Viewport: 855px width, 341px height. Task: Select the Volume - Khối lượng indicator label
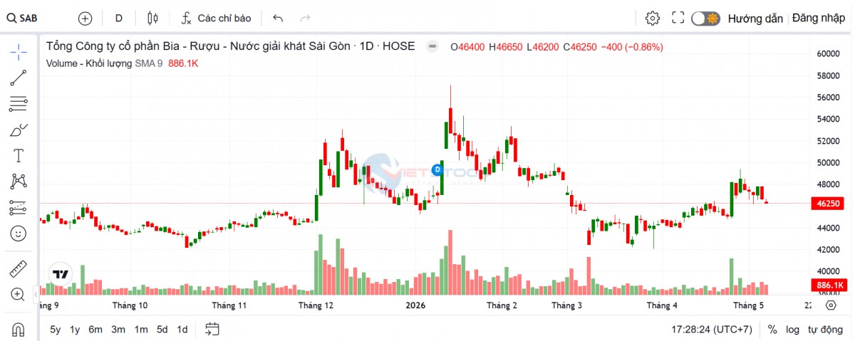click(89, 63)
